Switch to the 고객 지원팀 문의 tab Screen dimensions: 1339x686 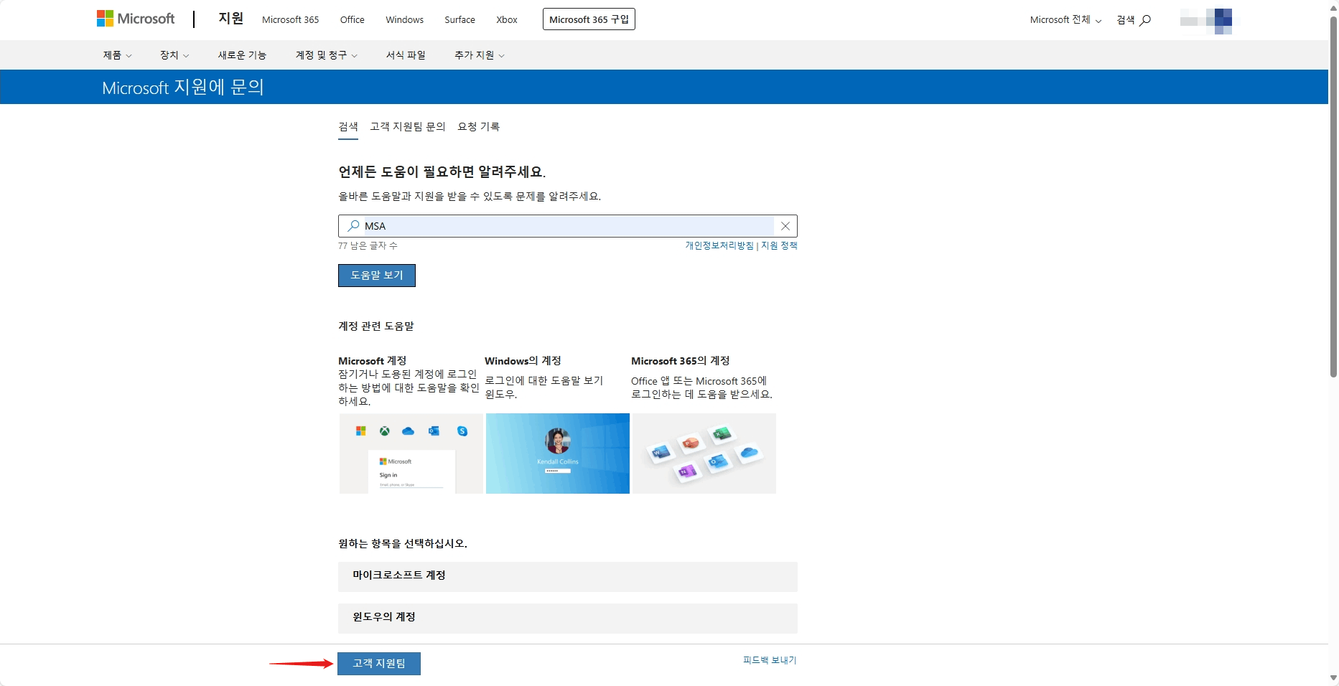coord(408,127)
